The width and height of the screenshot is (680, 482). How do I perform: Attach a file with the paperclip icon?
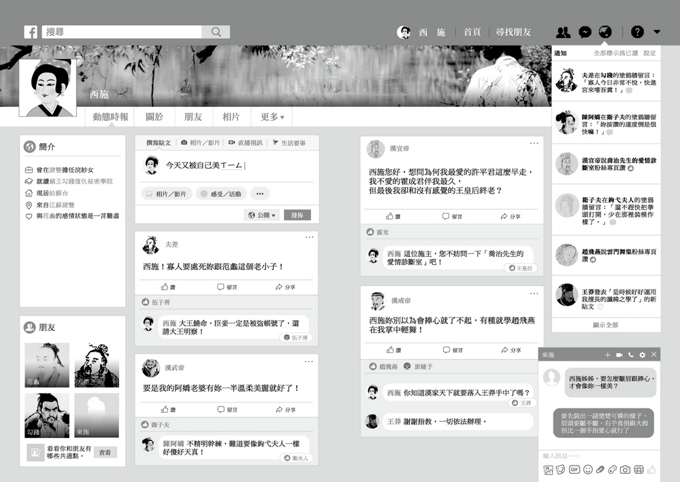point(600,470)
